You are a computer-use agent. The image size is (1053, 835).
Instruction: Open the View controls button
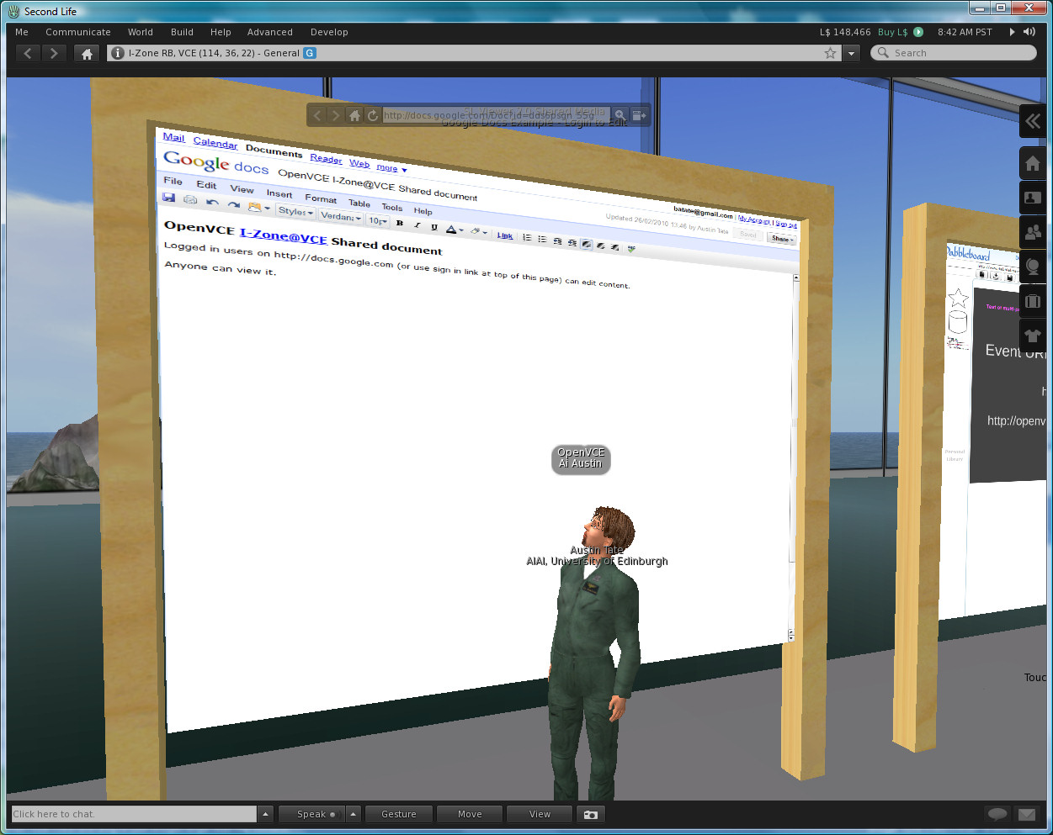point(540,814)
